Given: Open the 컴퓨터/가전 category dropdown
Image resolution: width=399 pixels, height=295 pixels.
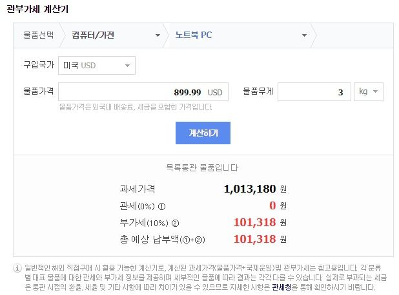Looking at the screenshot, I should (114, 35).
